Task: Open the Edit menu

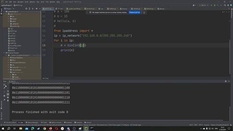Action: pyautogui.click(x=11, y=2)
